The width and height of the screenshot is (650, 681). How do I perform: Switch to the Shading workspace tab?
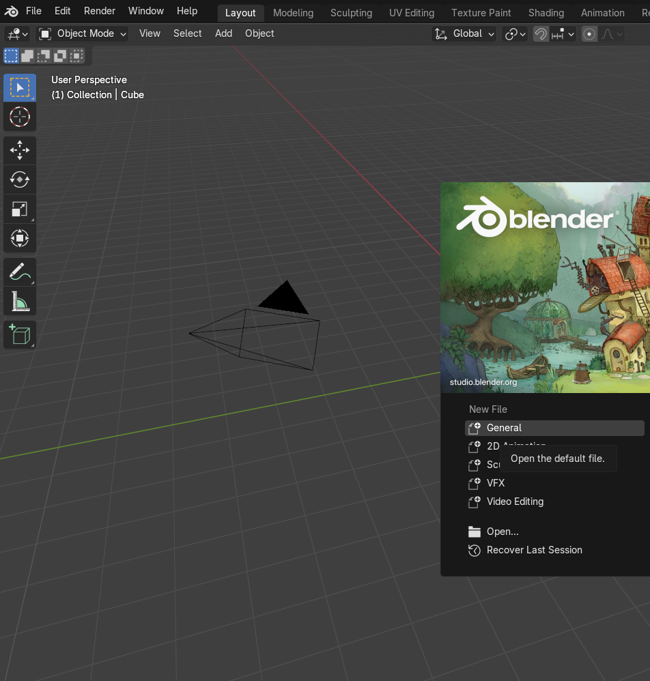pyautogui.click(x=546, y=13)
